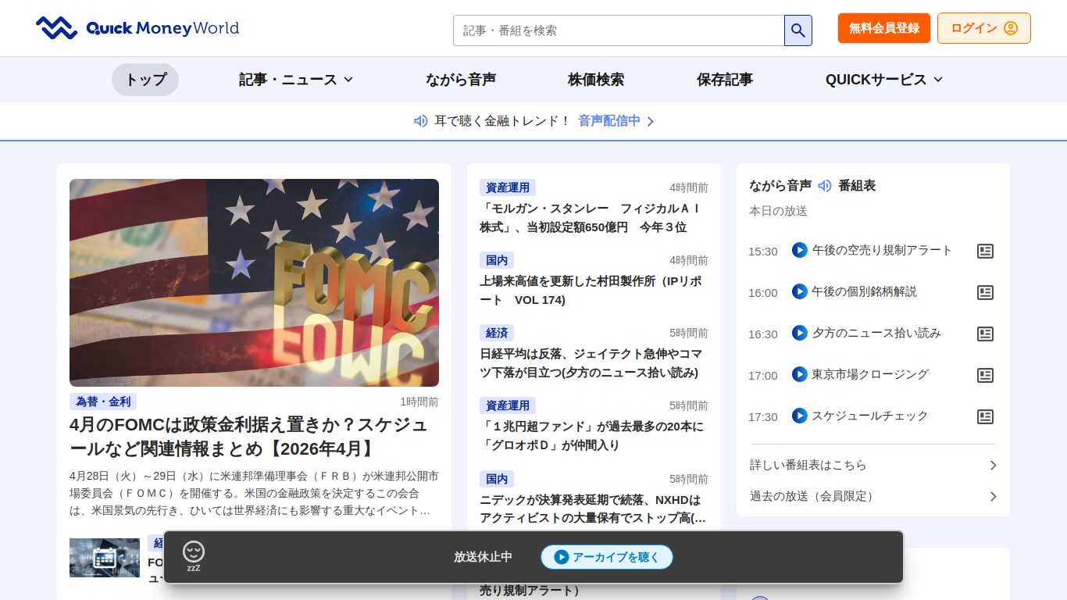The image size is (1067, 600).
Task: Click chevron beside 詳しい番組表はこちら
Action: [x=994, y=465]
